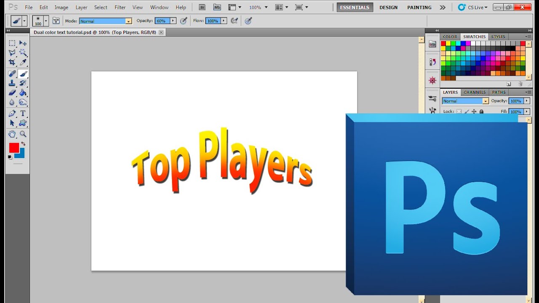Open the Arrange Documents dropdown

(x=281, y=7)
